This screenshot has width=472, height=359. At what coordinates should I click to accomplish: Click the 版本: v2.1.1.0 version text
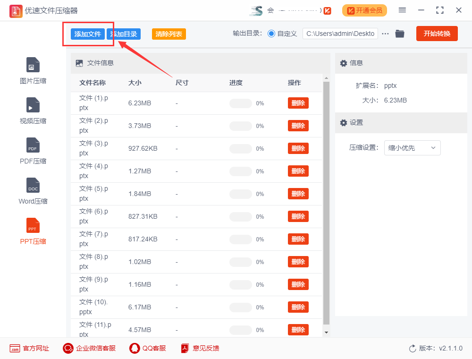click(x=441, y=349)
